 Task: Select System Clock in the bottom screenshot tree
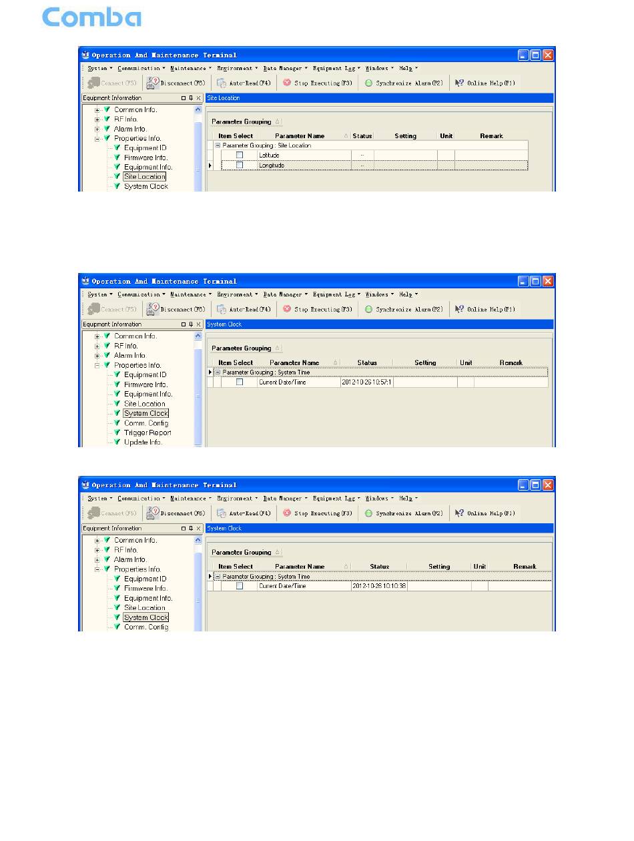pos(145,617)
